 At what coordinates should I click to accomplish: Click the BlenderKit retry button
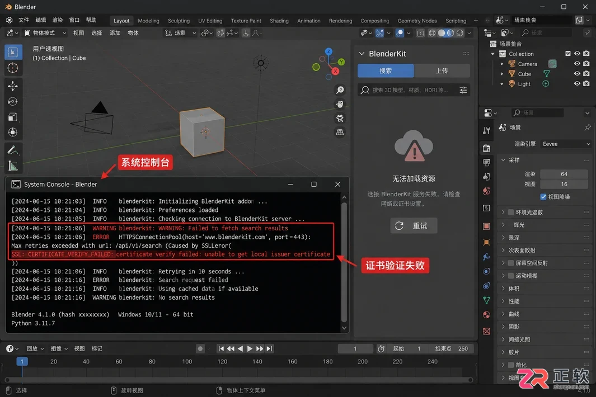tap(414, 226)
